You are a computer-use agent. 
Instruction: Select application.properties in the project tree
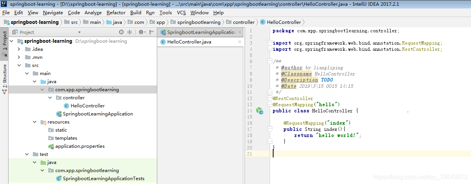pyautogui.click(x=80, y=146)
